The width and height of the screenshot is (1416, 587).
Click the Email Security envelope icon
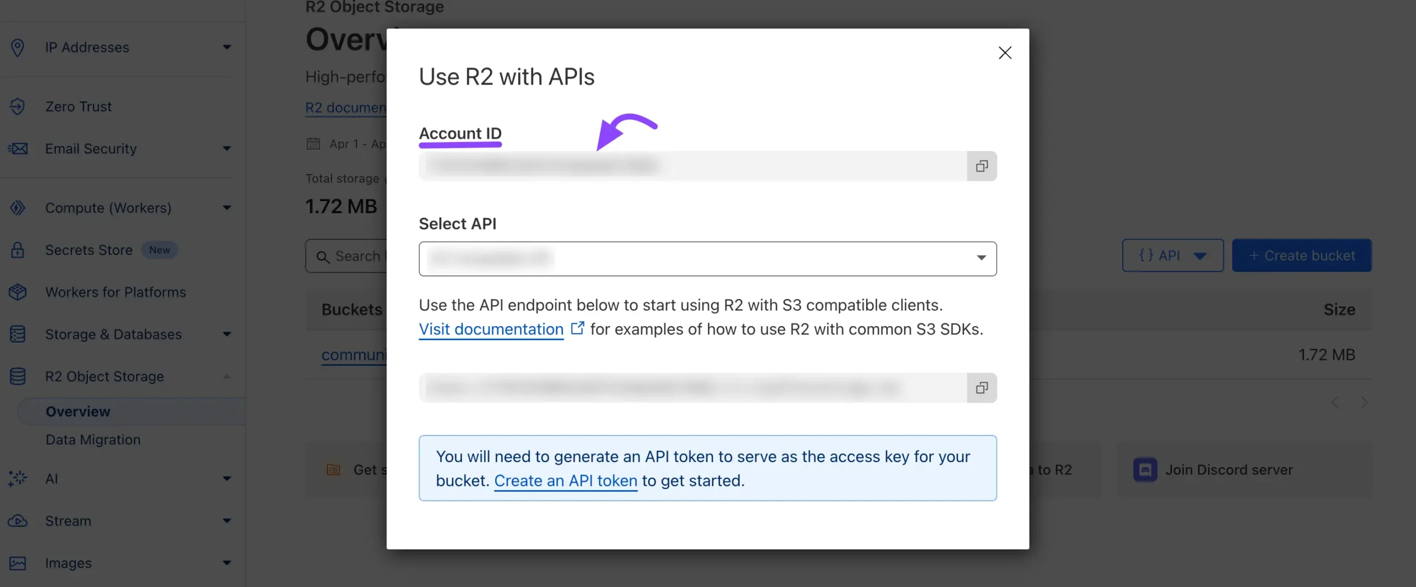18,149
